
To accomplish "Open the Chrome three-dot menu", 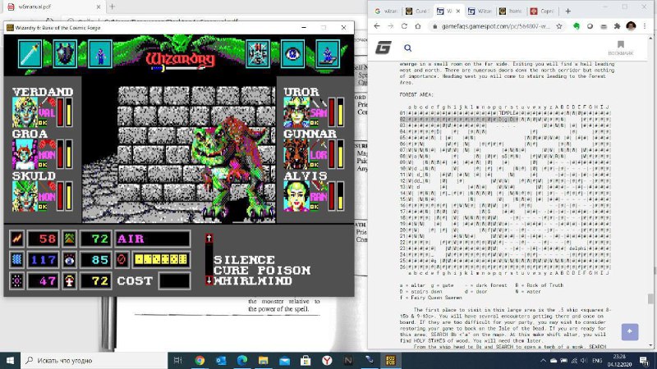I will coord(645,26).
